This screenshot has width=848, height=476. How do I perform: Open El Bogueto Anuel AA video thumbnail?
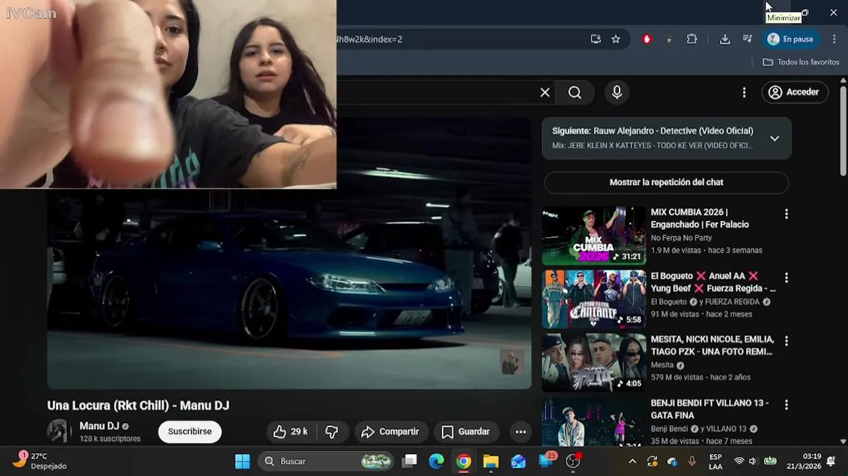pos(594,299)
